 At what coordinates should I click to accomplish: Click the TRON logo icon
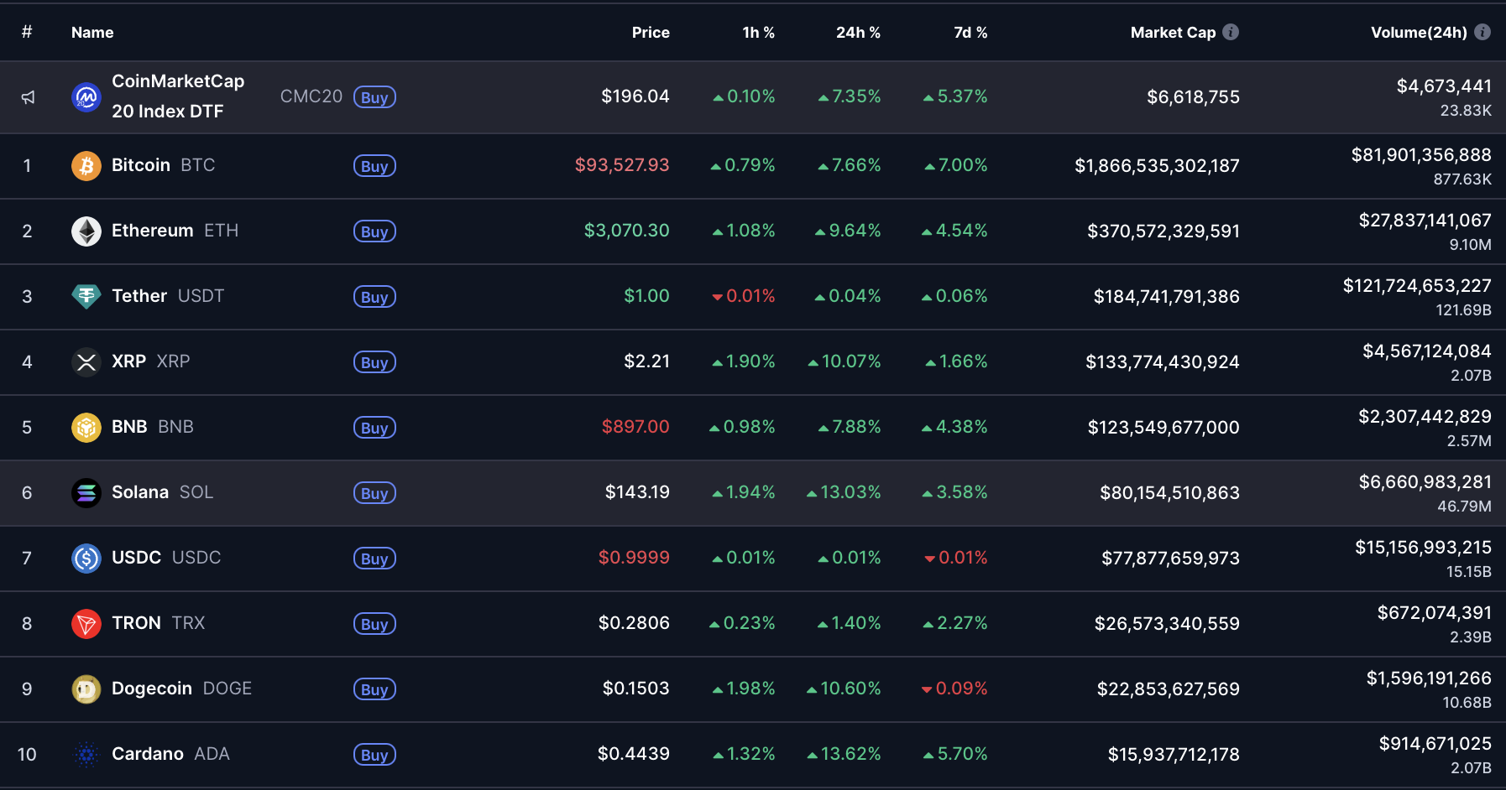[x=86, y=624]
